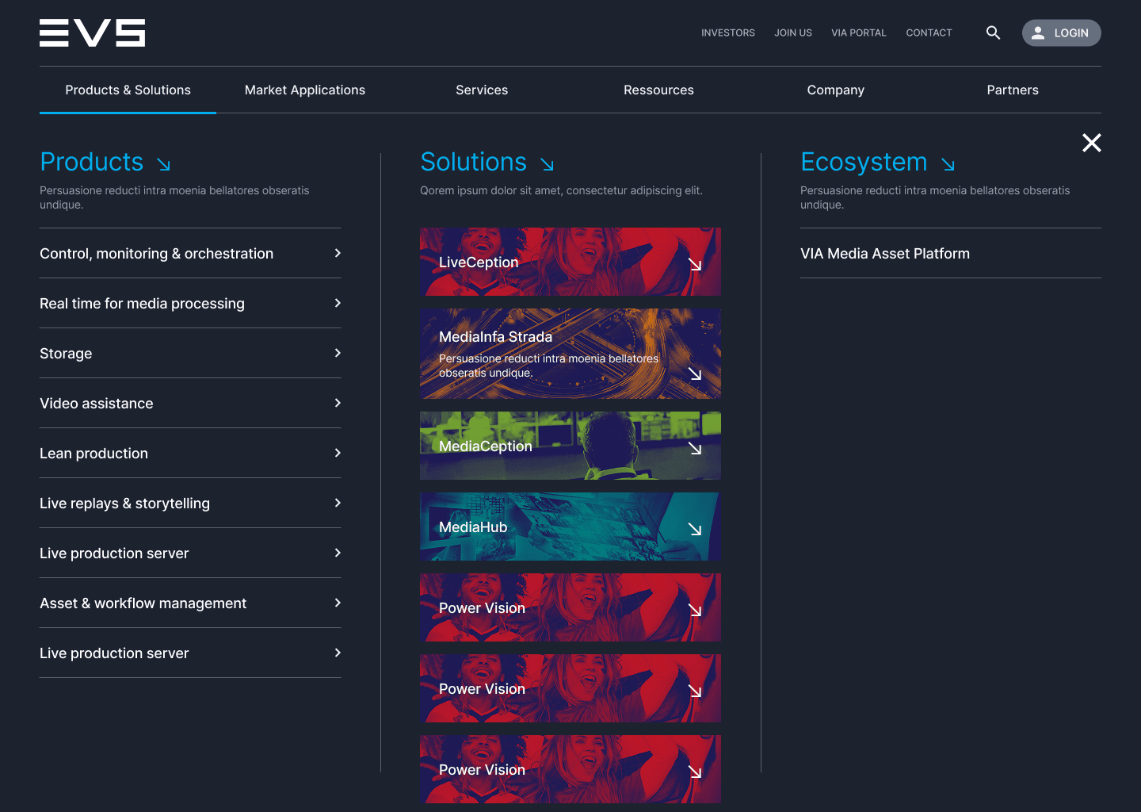1141x812 pixels.
Task: Click the arrow icon on last Power Vision card
Action: (695, 772)
